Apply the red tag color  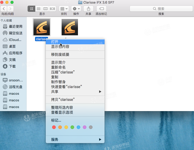point(54,127)
